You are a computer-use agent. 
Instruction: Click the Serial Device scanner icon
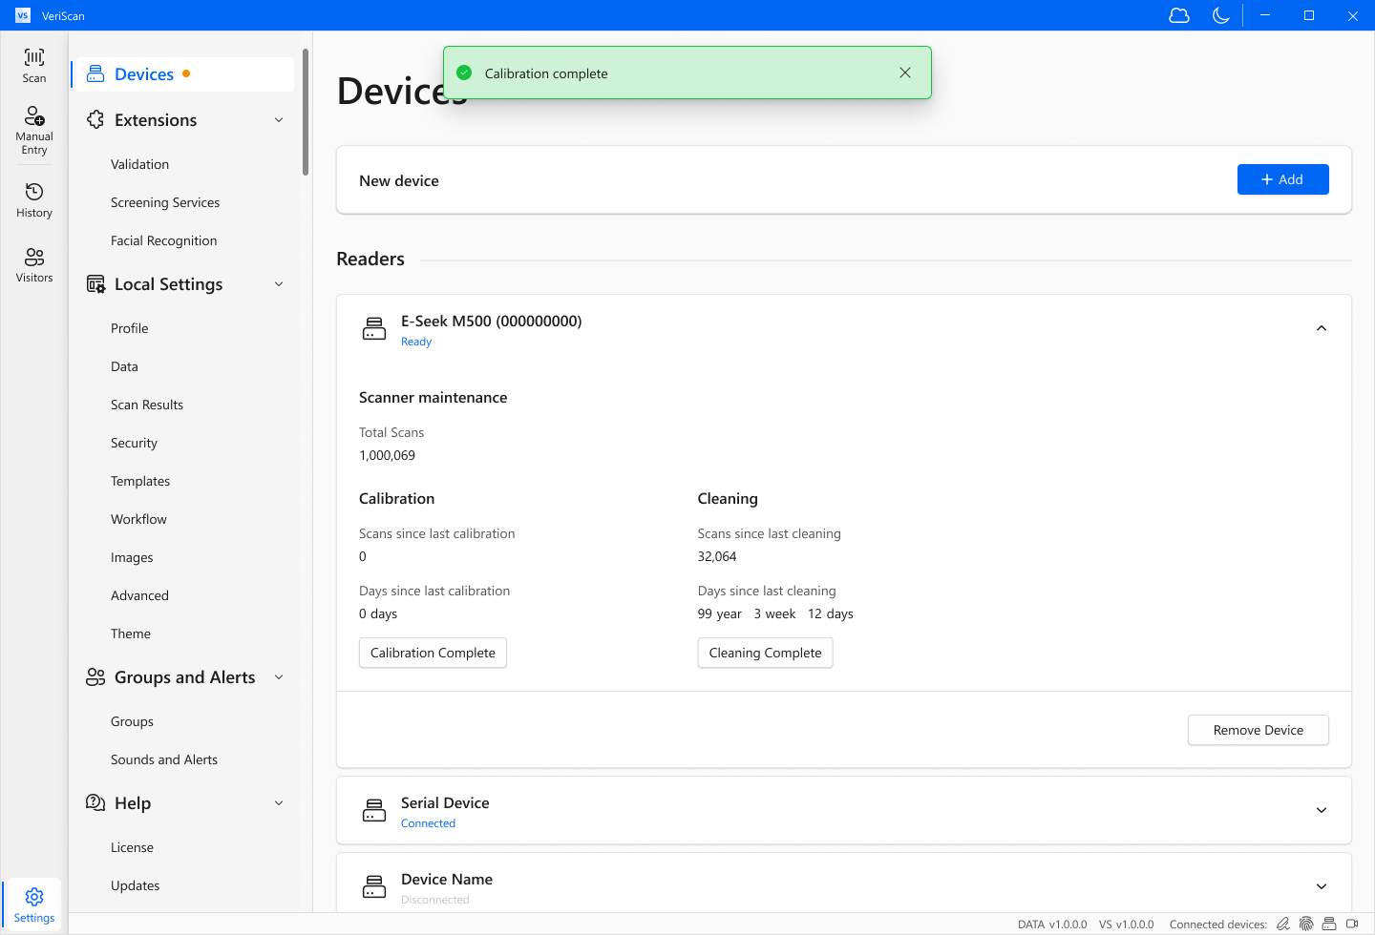tap(374, 811)
